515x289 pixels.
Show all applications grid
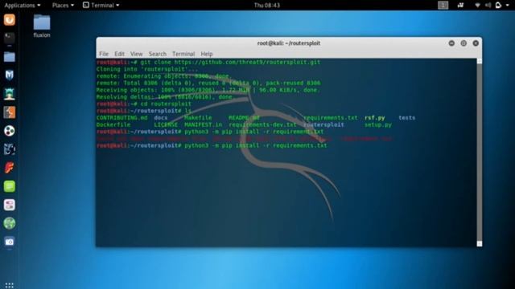9,286
